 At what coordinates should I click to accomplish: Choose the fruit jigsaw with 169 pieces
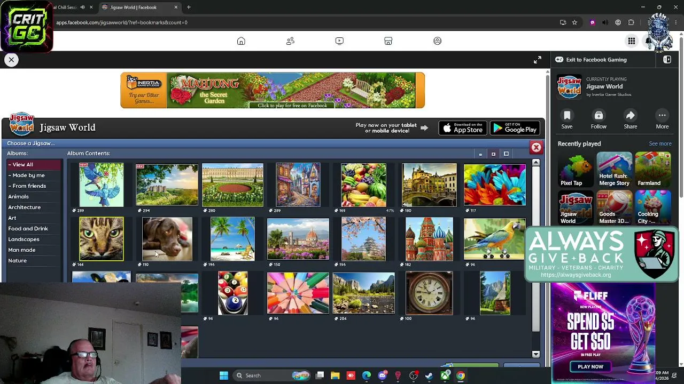pyautogui.click(x=363, y=185)
